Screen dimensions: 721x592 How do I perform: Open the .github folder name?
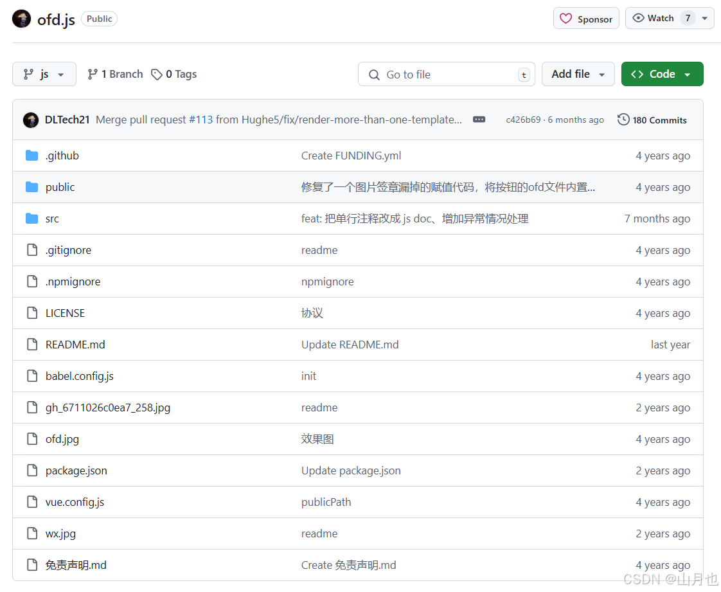(62, 156)
